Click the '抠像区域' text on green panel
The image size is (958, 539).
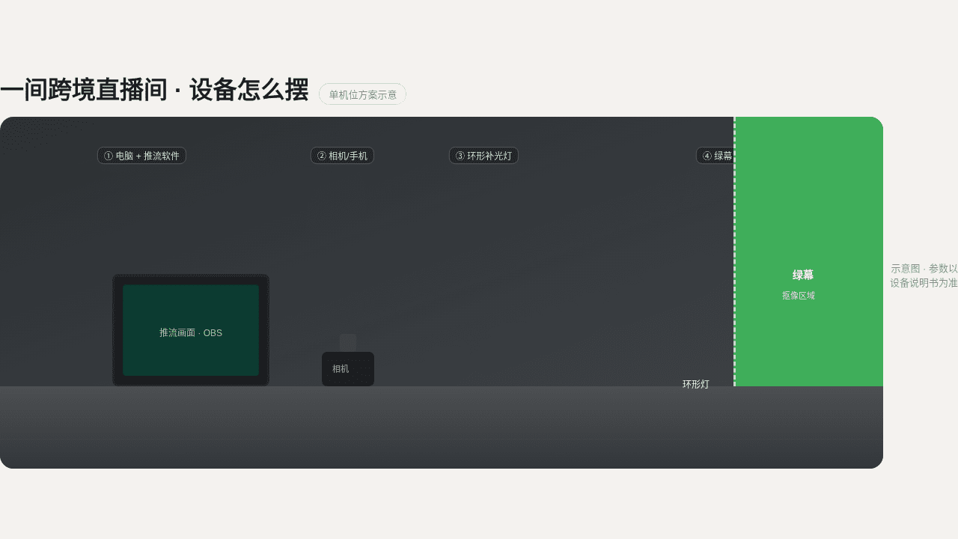pyautogui.click(x=799, y=296)
